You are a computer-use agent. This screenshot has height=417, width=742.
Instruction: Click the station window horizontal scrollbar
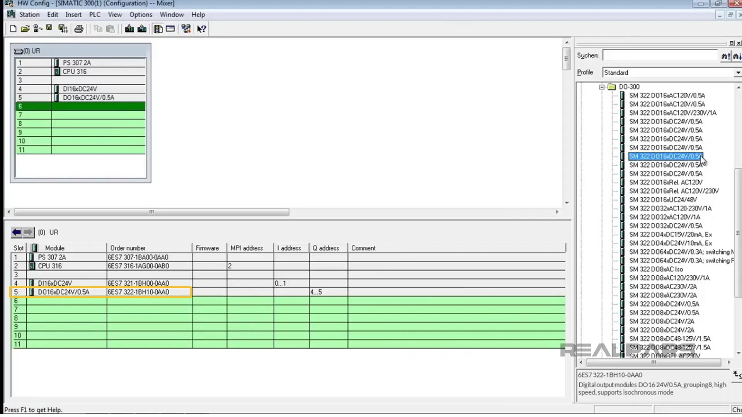(151, 212)
